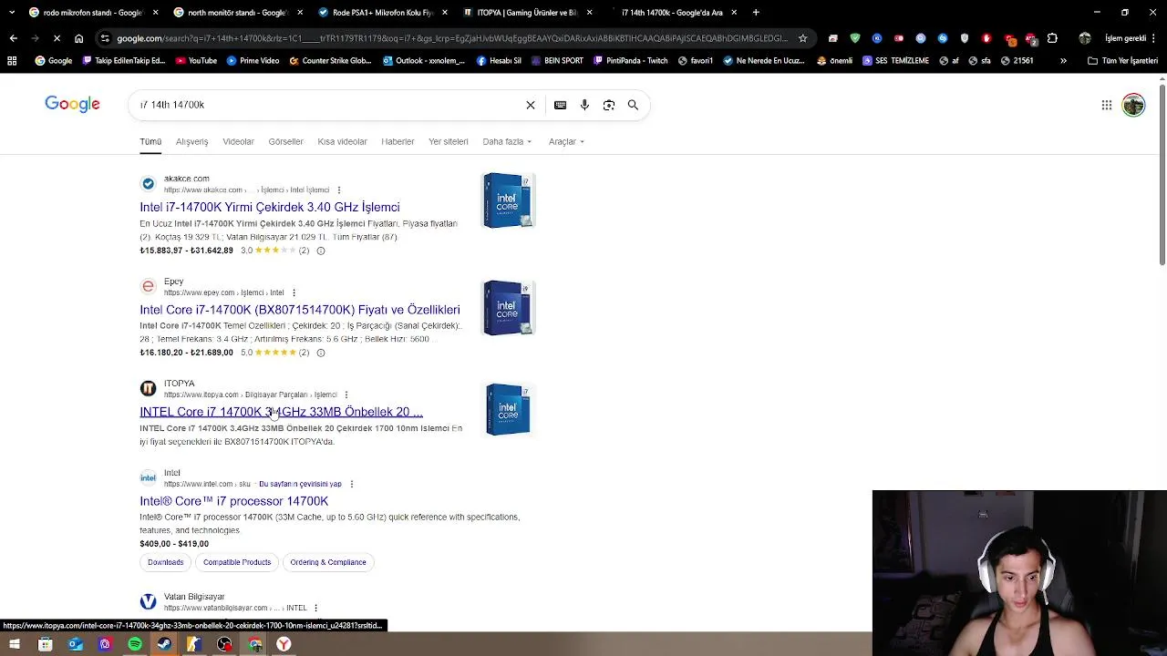Viewport: 1167px width, 656px height.
Task: Click Bu sayfanın çevirisini yap link
Action: click(300, 484)
